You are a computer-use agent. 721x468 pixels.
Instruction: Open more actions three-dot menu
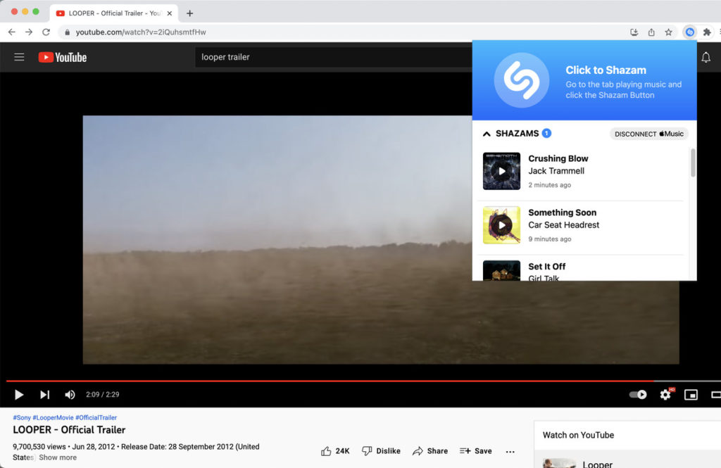510,451
